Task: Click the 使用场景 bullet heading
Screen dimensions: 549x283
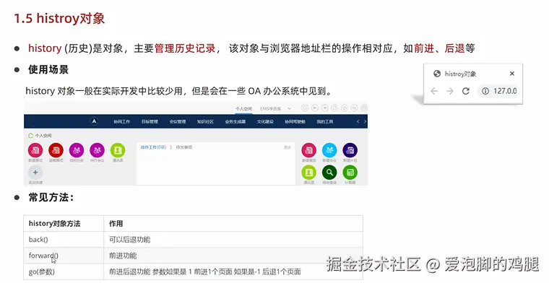Action: 48,69
